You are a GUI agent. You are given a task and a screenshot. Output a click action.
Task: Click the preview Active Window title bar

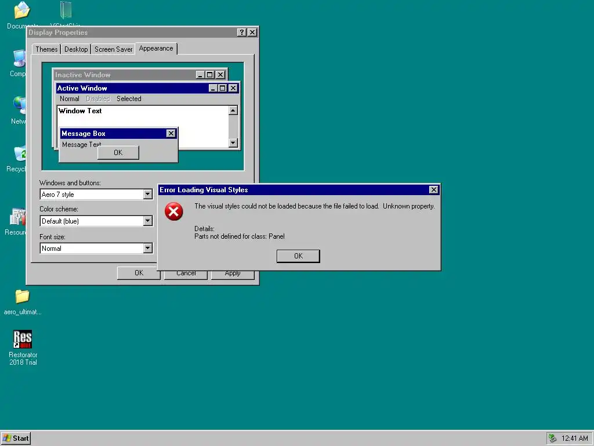point(147,88)
